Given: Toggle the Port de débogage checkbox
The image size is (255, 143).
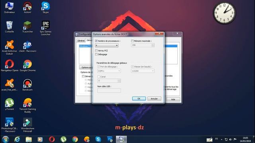Looking at the screenshot, I should [98, 67].
